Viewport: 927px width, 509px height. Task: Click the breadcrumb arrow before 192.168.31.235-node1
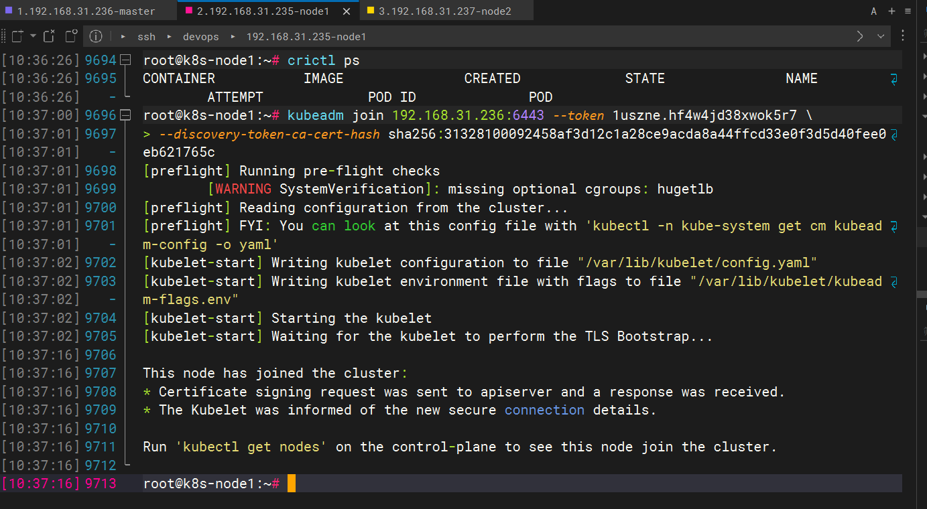233,37
